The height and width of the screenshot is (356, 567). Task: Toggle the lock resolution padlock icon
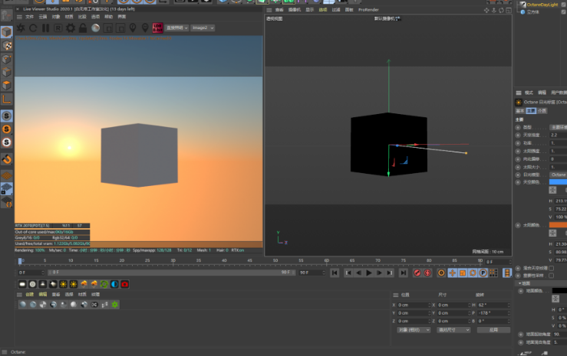pyautogui.click(x=83, y=28)
